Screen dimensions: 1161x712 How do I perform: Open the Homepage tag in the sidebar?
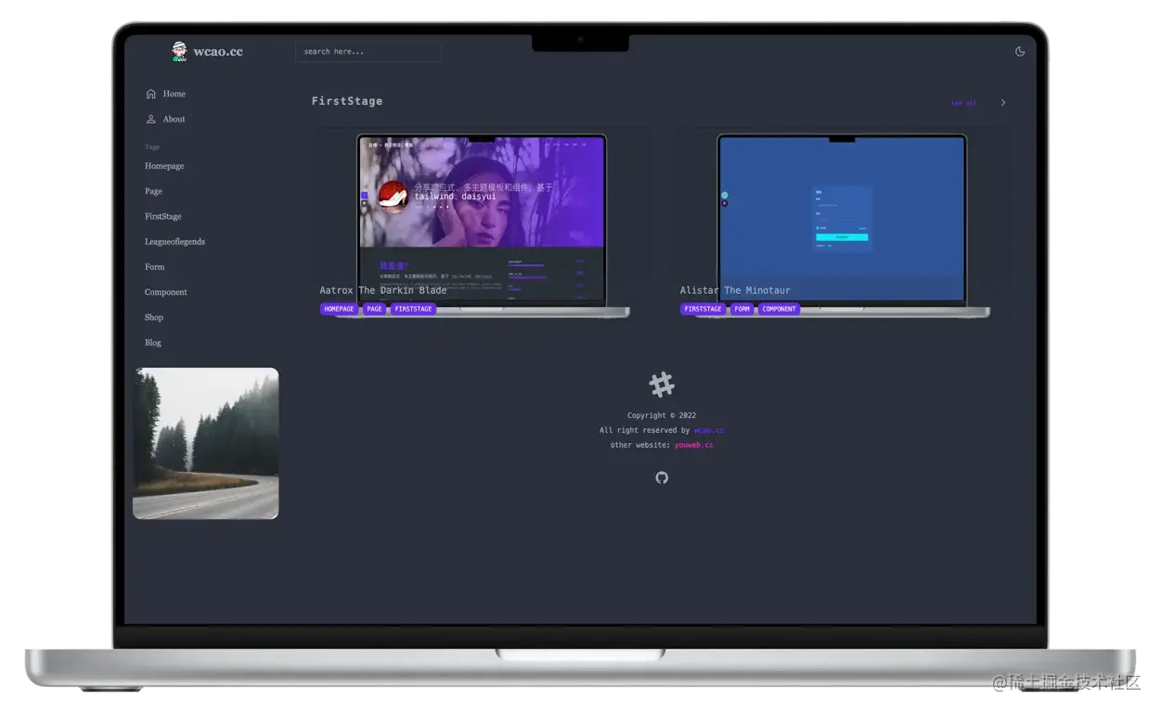[164, 166]
